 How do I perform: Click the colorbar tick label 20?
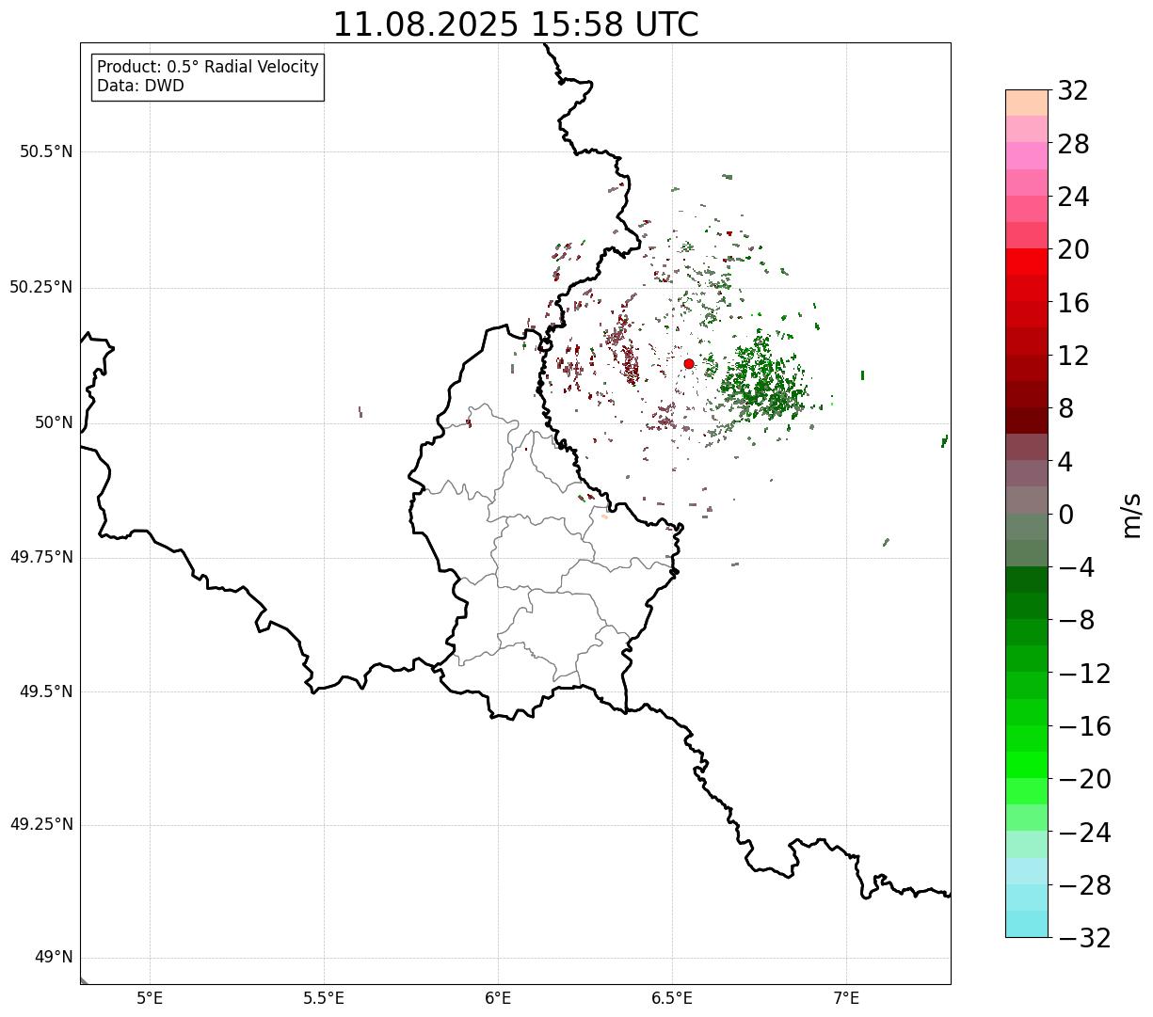(x=1073, y=250)
